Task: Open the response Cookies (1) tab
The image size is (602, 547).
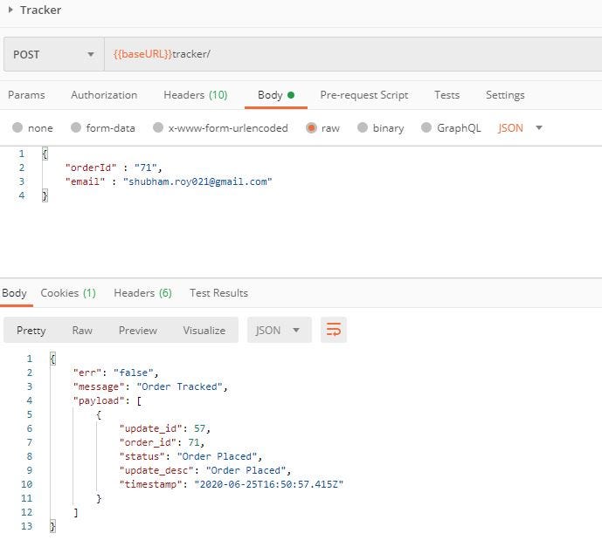Action: click(68, 293)
